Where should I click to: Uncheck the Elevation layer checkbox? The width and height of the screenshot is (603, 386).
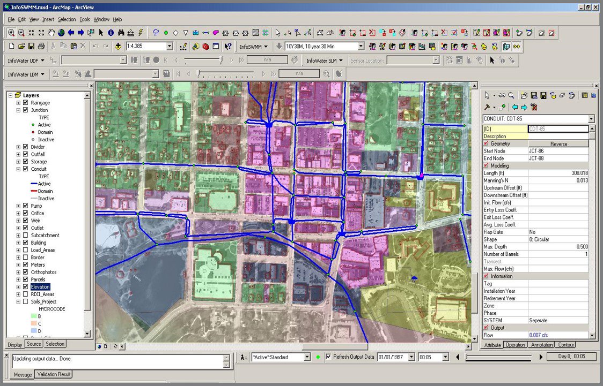click(x=25, y=286)
